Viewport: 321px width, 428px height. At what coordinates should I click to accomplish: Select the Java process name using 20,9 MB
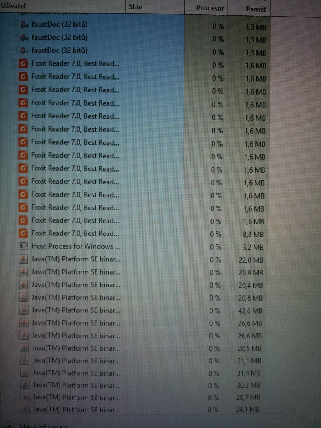point(76,272)
